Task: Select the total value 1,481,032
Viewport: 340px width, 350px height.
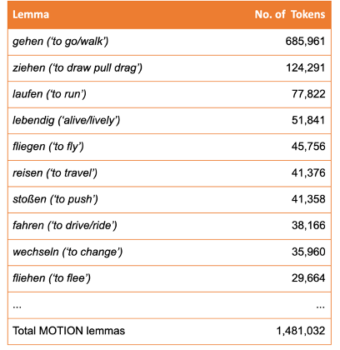Action: click(301, 331)
